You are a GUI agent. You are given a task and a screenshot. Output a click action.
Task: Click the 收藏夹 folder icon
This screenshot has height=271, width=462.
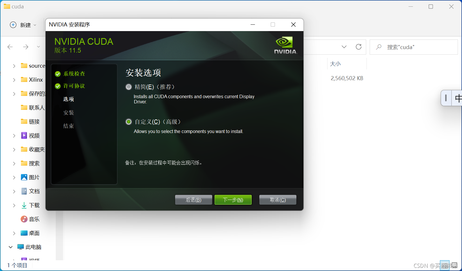point(24,149)
